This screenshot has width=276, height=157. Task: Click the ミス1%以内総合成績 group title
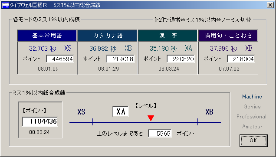(39, 92)
